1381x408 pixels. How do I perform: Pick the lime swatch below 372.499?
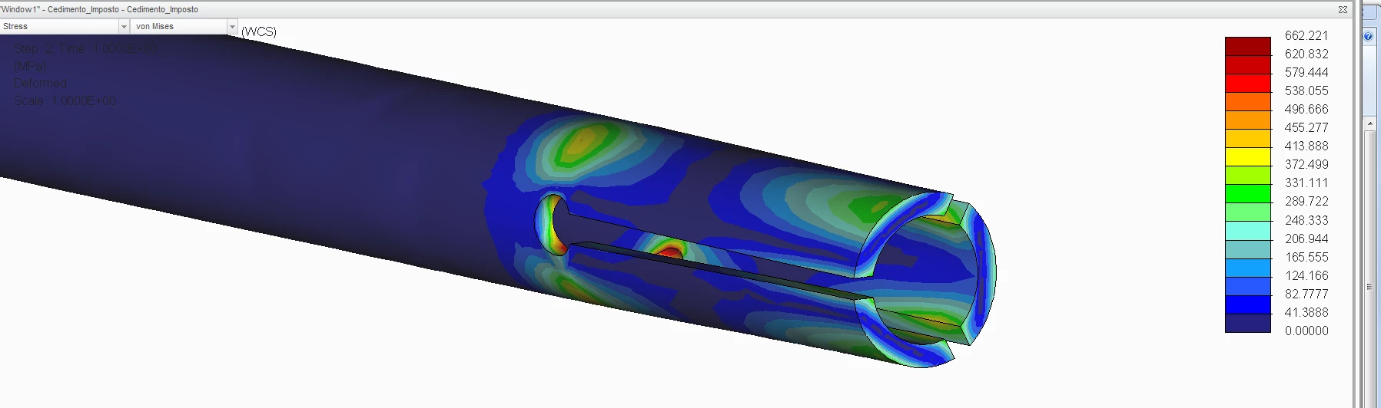1248,175
